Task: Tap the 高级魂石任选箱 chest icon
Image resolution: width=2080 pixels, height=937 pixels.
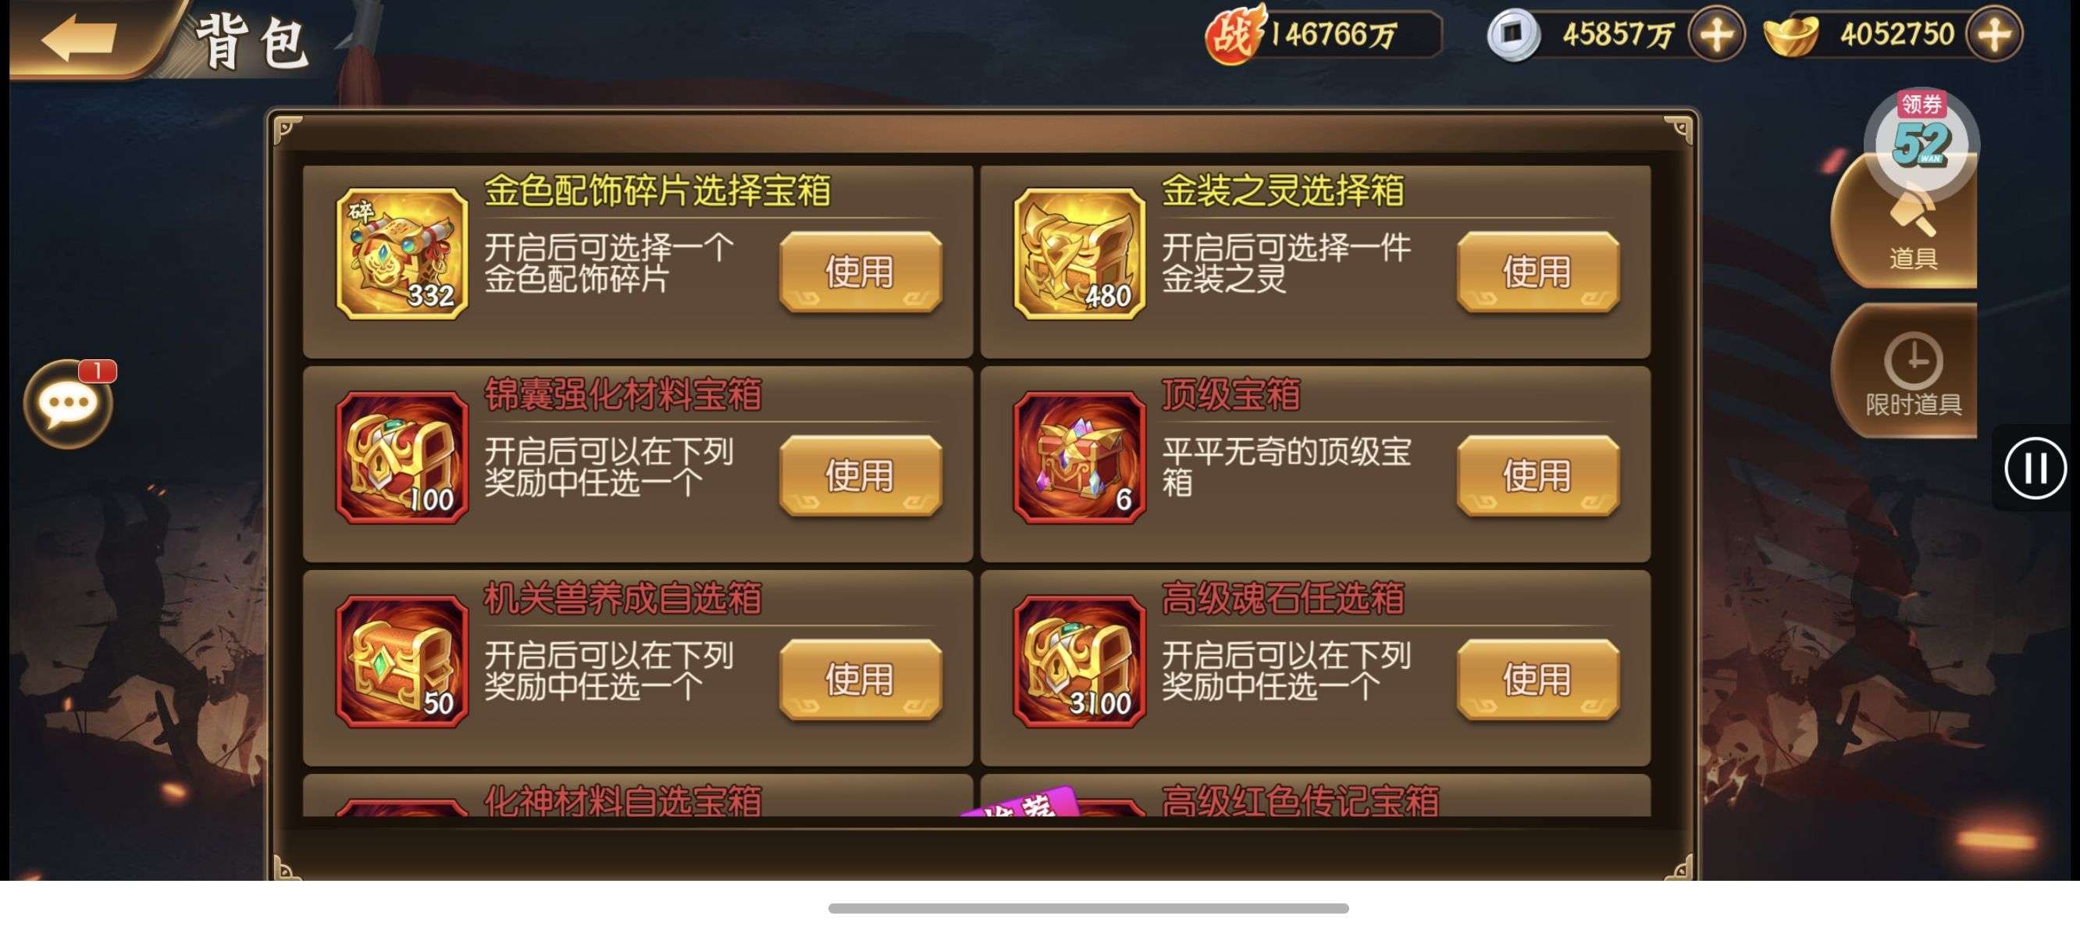Action: (1080, 661)
